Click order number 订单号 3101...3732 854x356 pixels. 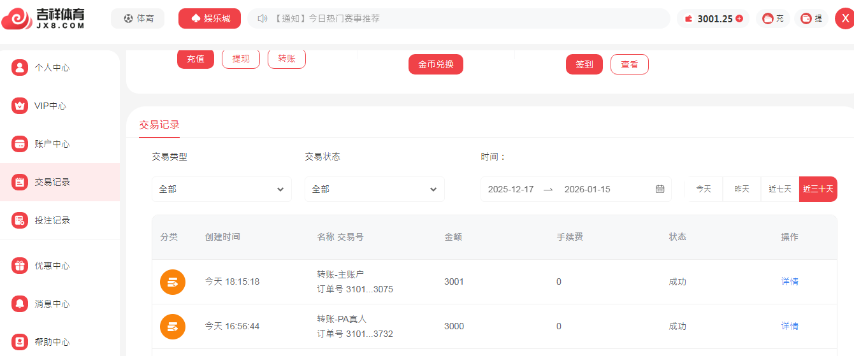click(355, 334)
